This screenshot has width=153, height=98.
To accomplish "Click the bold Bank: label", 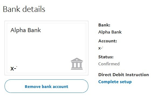I will [x=104, y=25].
